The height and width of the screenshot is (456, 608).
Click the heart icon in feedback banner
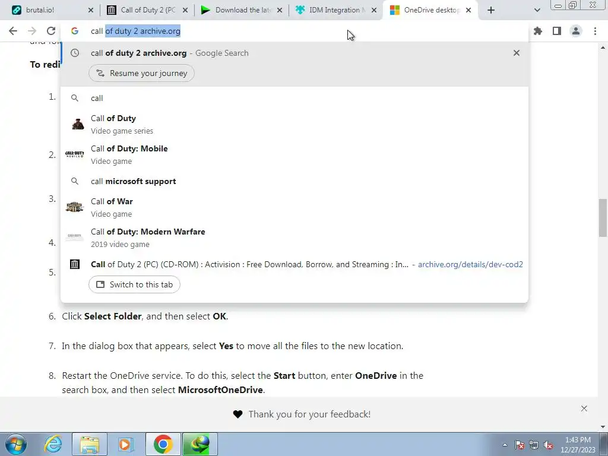click(x=237, y=414)
